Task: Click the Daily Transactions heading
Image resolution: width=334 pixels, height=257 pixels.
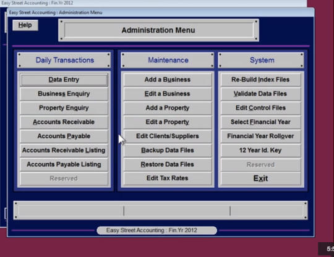Action: (64, 60)
